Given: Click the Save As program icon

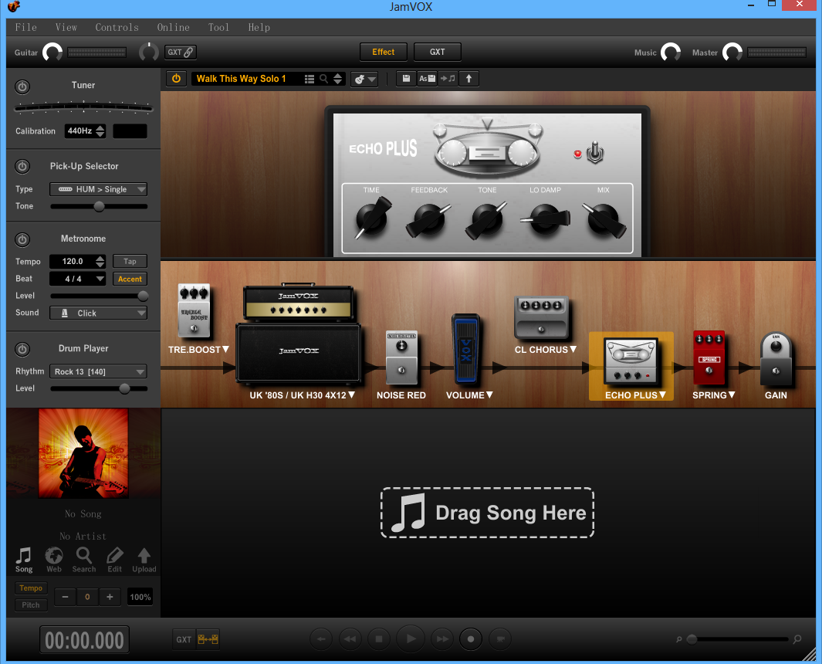Looking at the screenshot, I should (428, 79).
